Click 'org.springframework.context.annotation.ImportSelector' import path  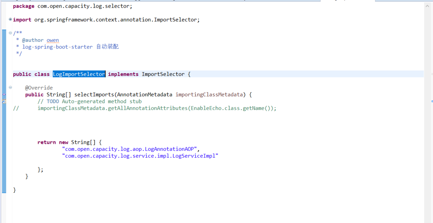pyautogui.click(x=116, y=20)
